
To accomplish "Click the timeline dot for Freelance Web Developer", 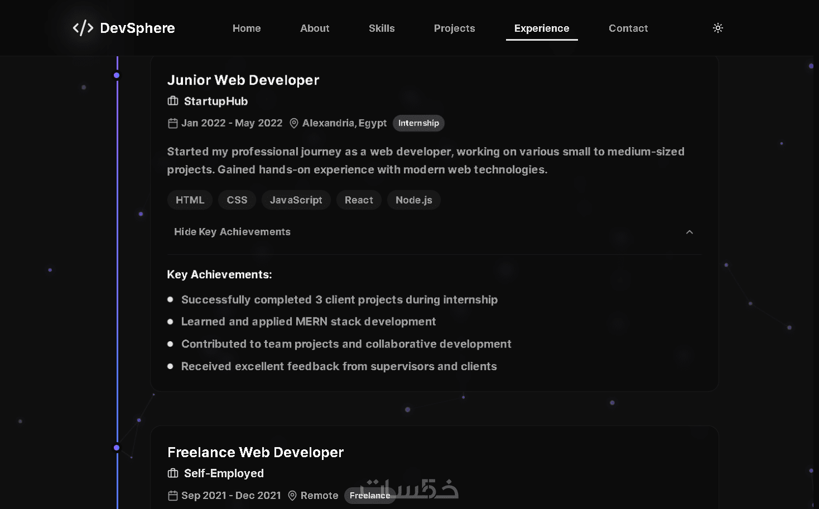I will tap(117, 448).
